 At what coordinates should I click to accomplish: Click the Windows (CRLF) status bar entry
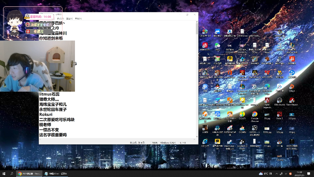(x=168, y=143)
